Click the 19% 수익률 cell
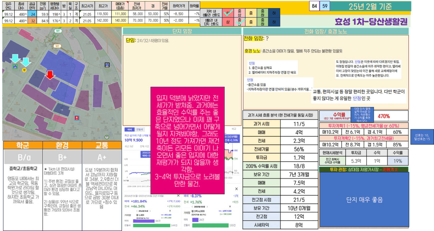Viewport: 434px width, 231px height. point(398,161)
